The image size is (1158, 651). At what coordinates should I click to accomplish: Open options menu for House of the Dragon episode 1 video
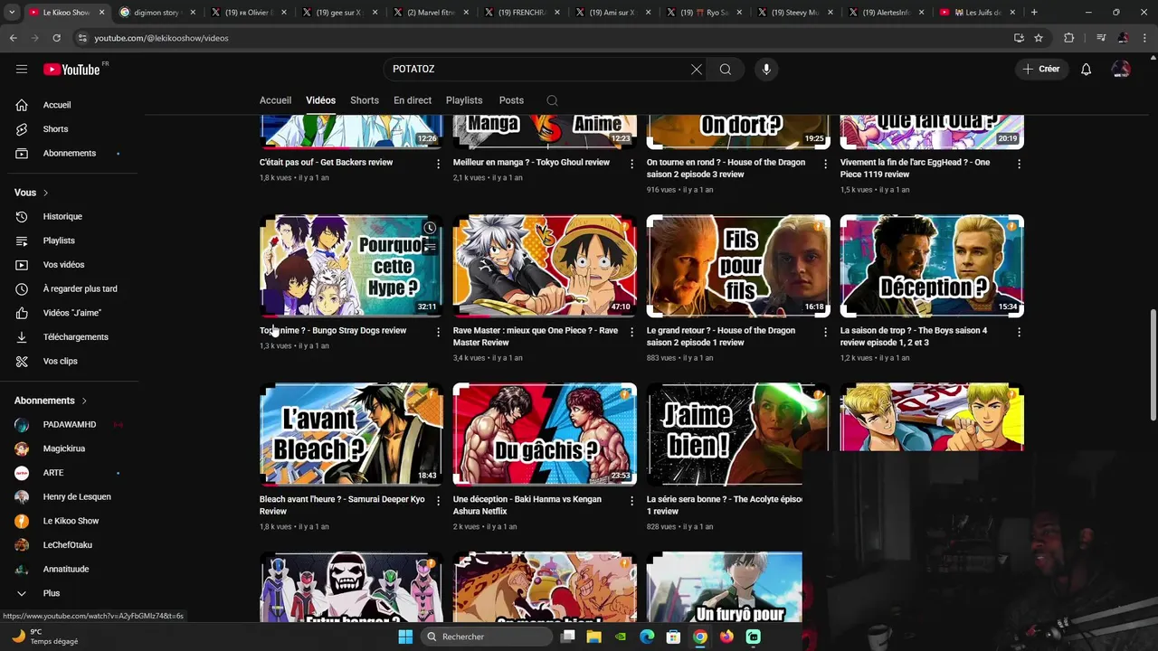(x=825, y=332)
